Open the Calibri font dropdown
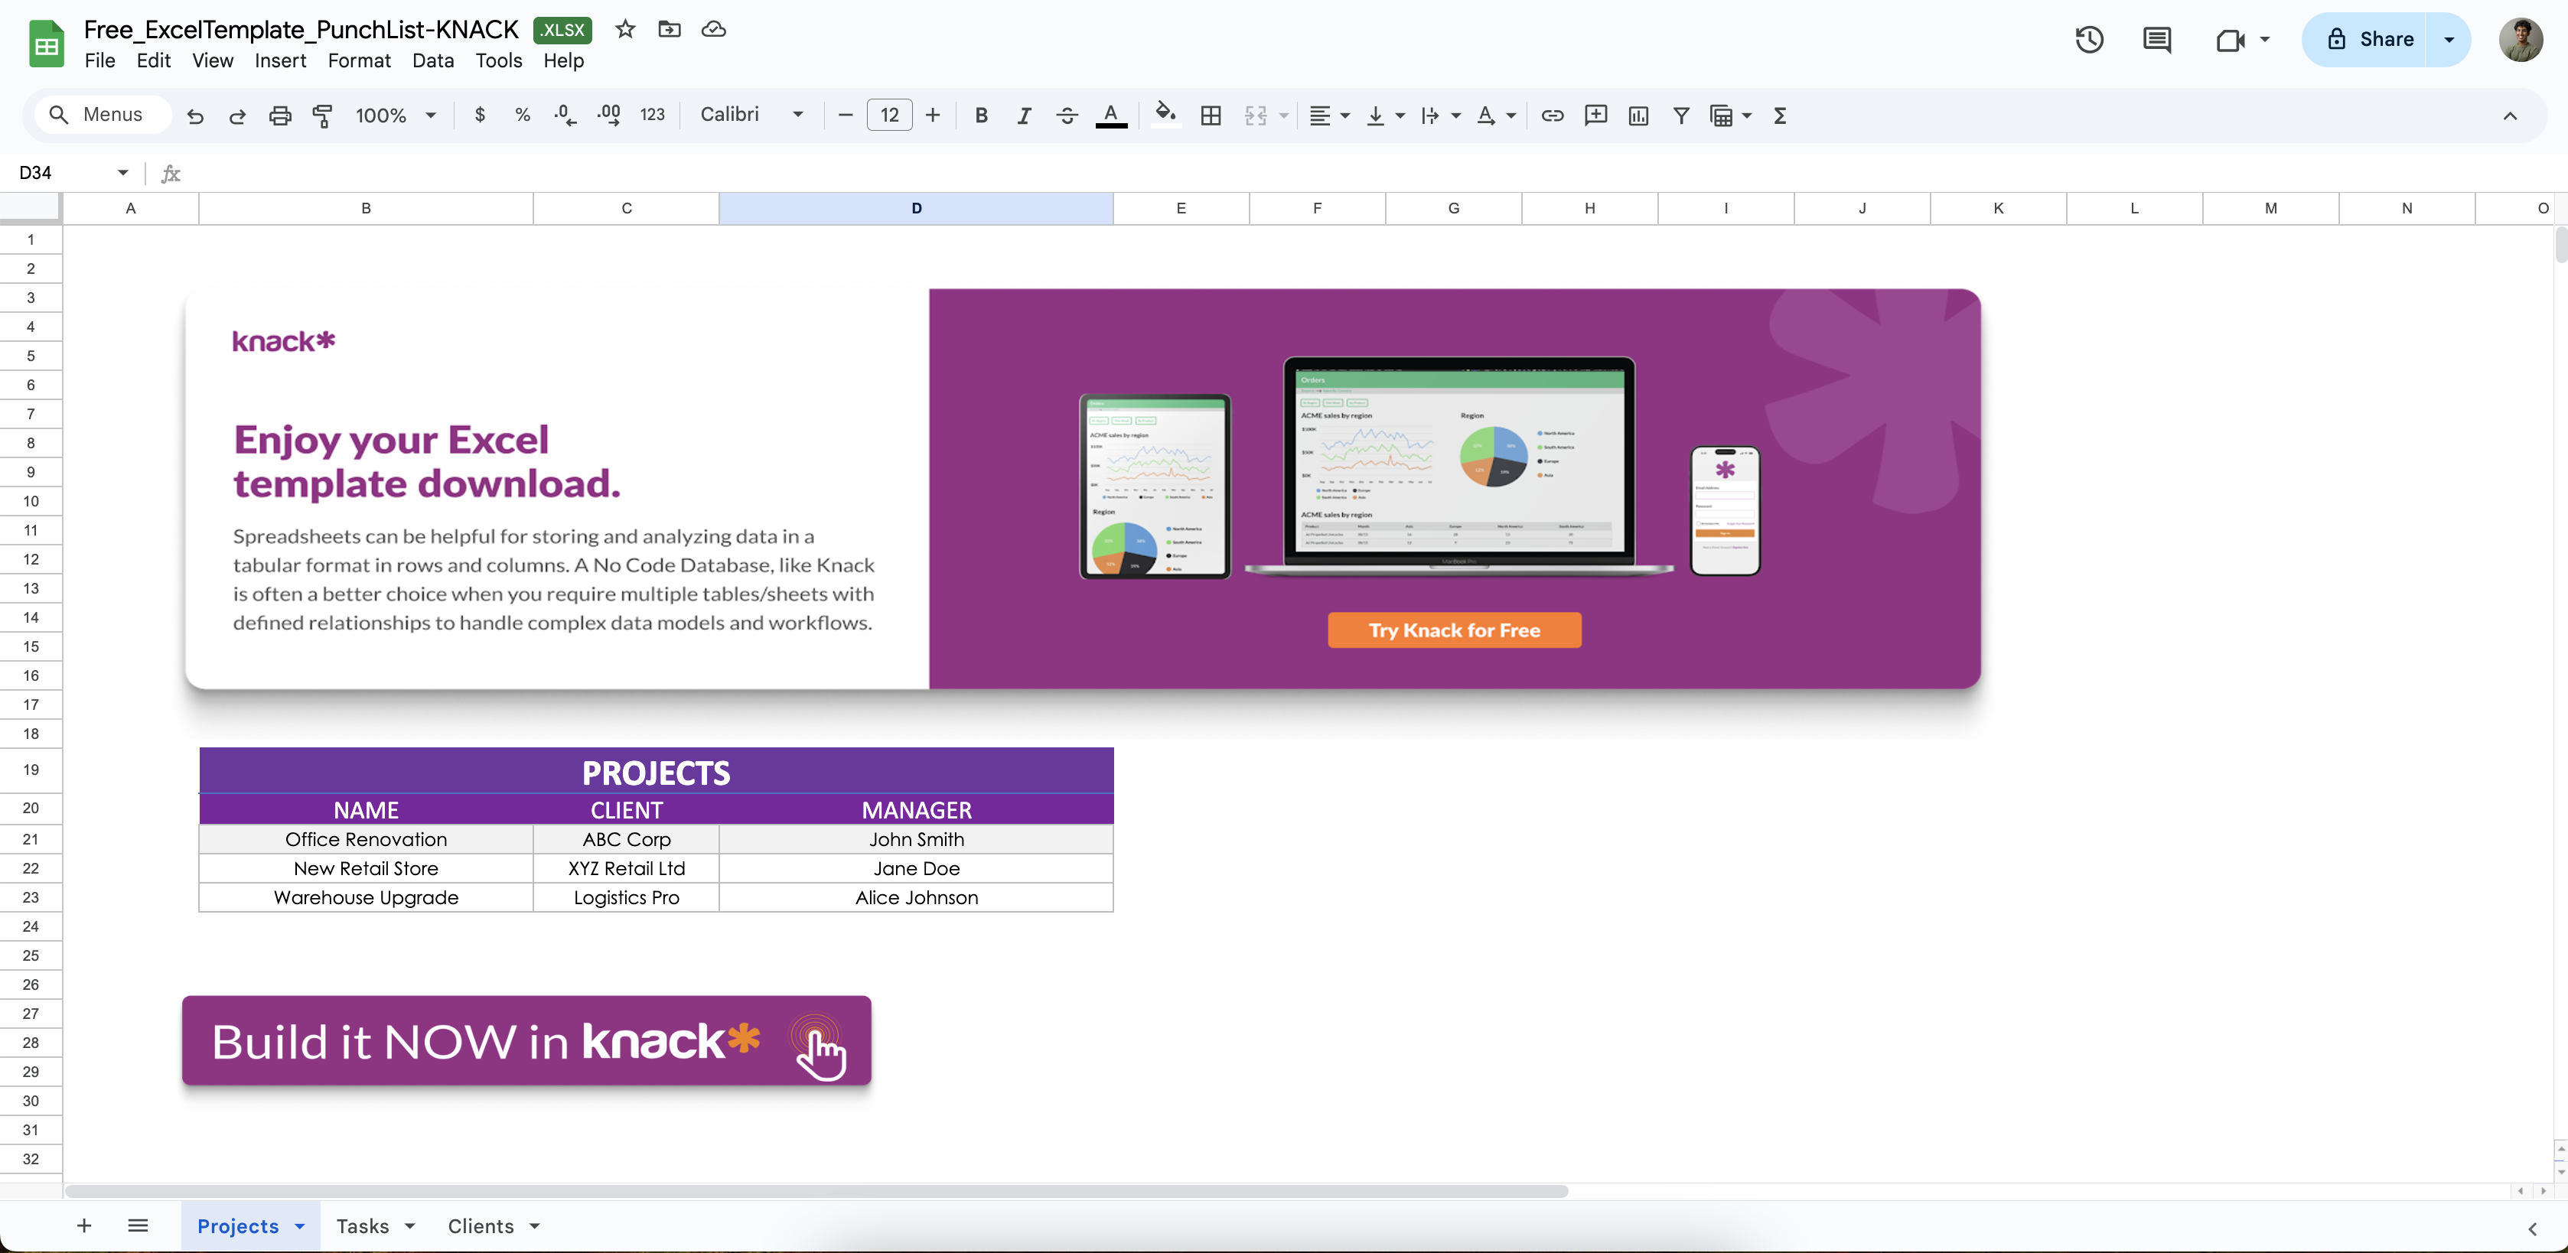2568x1253 pixels. click(753, 115)
